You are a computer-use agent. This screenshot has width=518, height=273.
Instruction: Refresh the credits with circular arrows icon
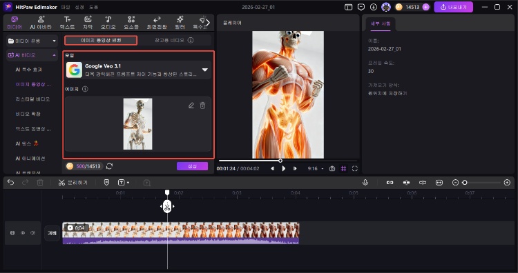coord(109,166)
